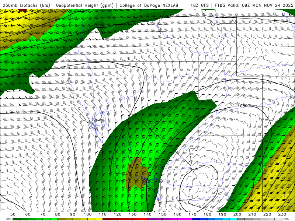Click the "200" value on the color scale
Screen dimensions: 295x221
[x=237, y=214]
